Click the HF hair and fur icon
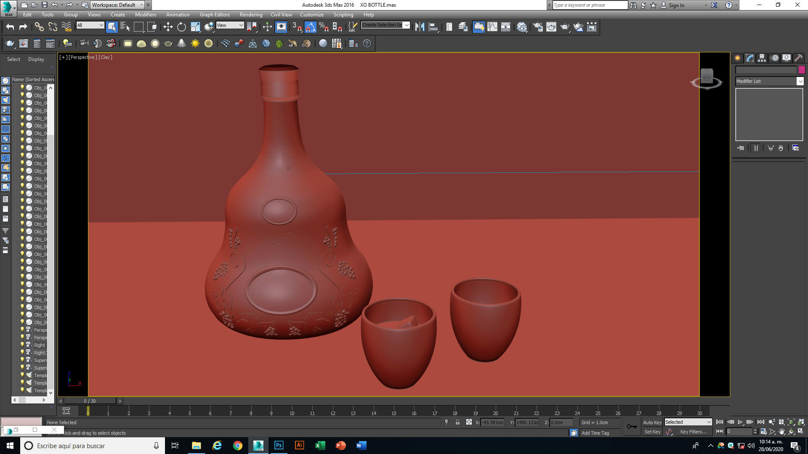Screen dimensions: 808x454 tap(292, 43)
